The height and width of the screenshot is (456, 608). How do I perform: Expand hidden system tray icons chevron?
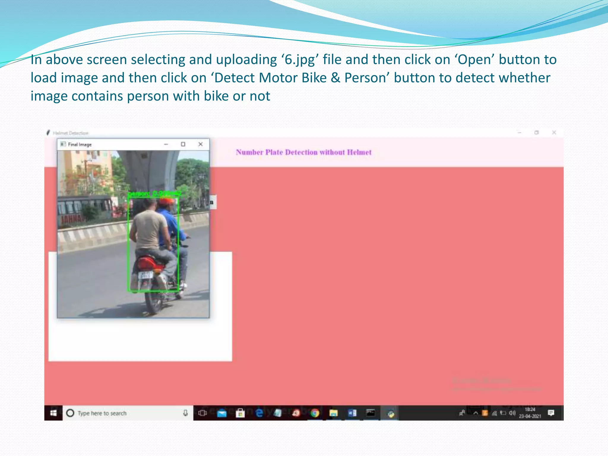coord(476,413)
